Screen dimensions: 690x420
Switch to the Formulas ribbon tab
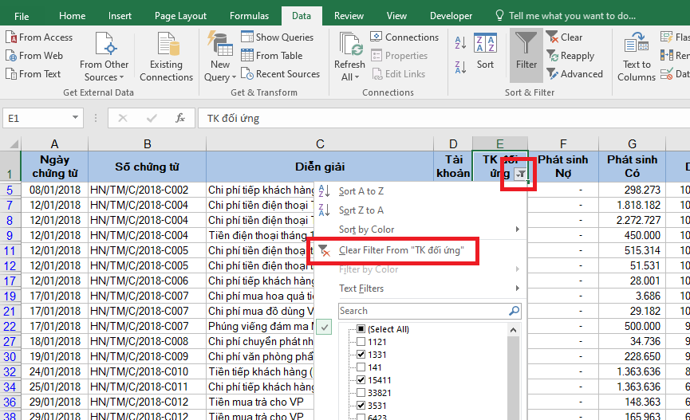tap(249, 16)
